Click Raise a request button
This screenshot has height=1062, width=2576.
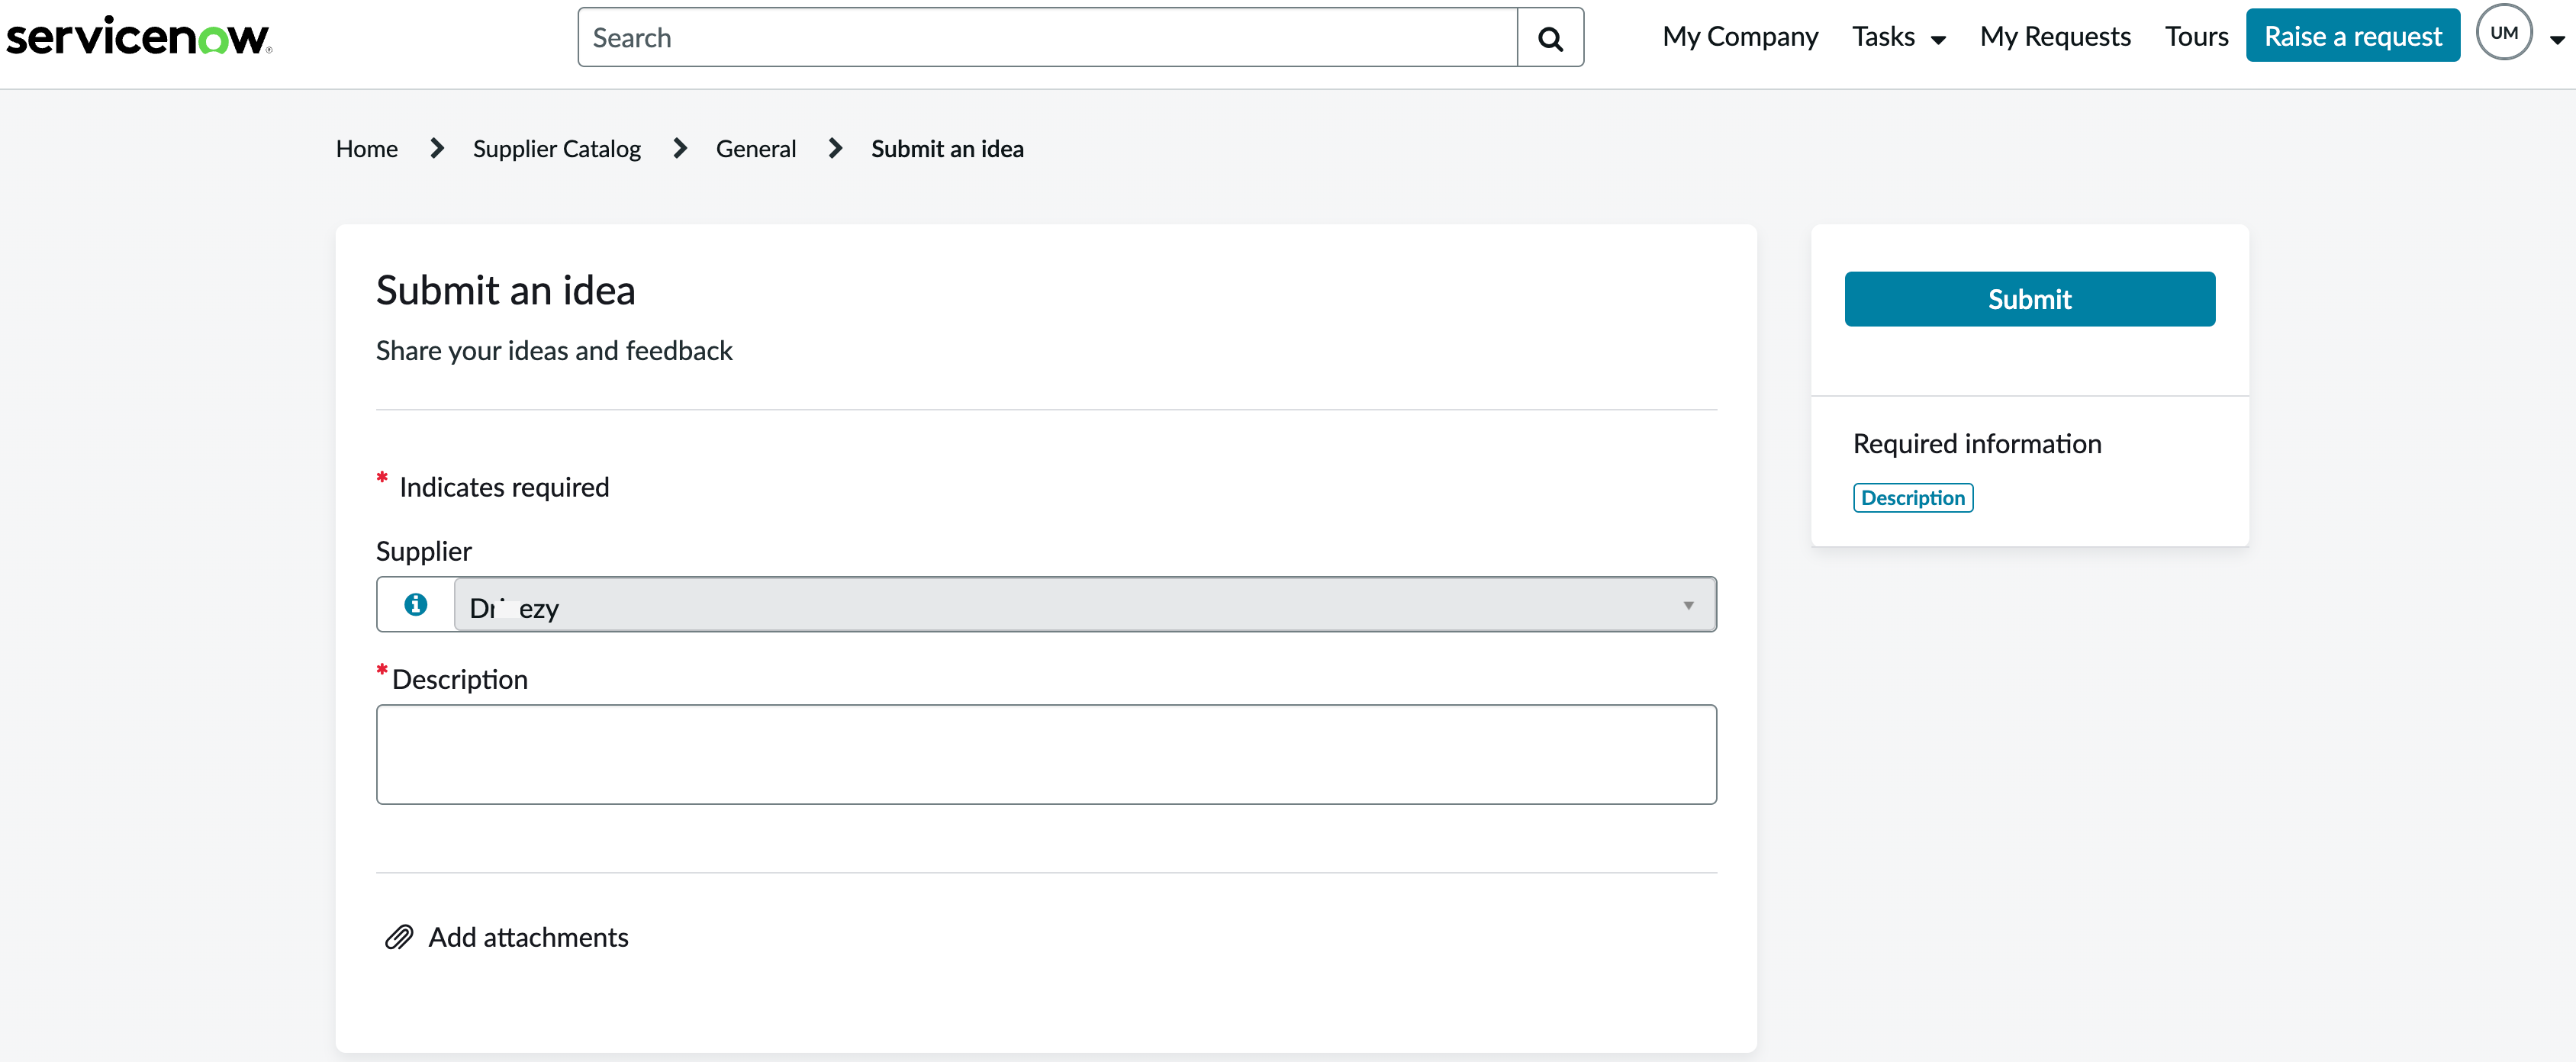point(2352,36)
